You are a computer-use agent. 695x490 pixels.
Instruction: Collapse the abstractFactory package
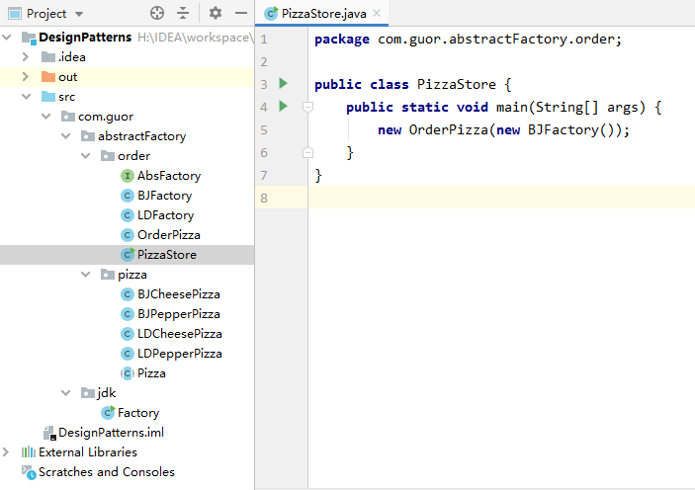click(65, 136)
